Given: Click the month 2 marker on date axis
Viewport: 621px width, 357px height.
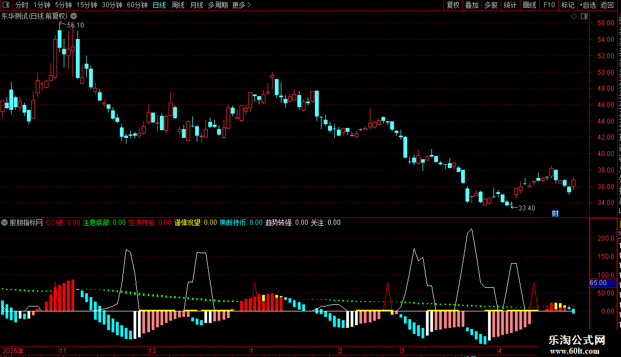Looking at the screenshot, I should pyautogui.click(x=340, y=350).
